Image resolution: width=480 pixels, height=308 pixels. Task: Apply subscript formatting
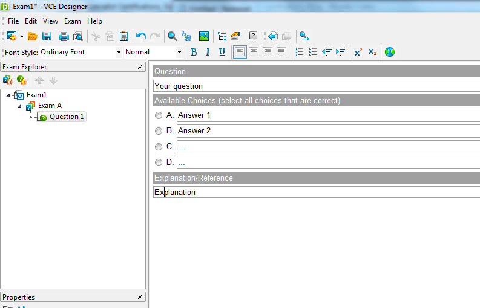[372, 52]
